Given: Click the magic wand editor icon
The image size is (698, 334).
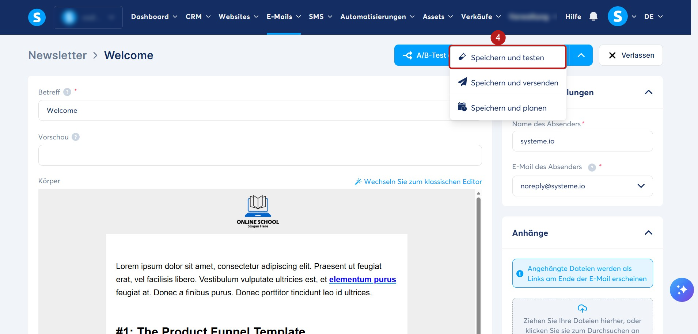Looking at the screenshot, I should tap(358, 181).
